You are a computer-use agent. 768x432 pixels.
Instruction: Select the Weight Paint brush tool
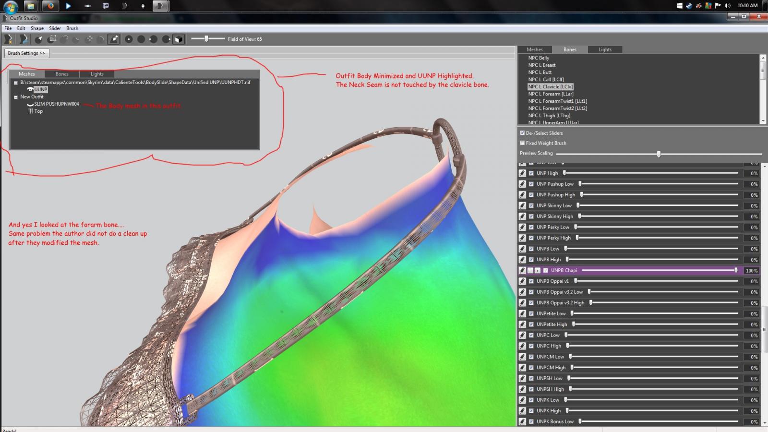point(114,39)
